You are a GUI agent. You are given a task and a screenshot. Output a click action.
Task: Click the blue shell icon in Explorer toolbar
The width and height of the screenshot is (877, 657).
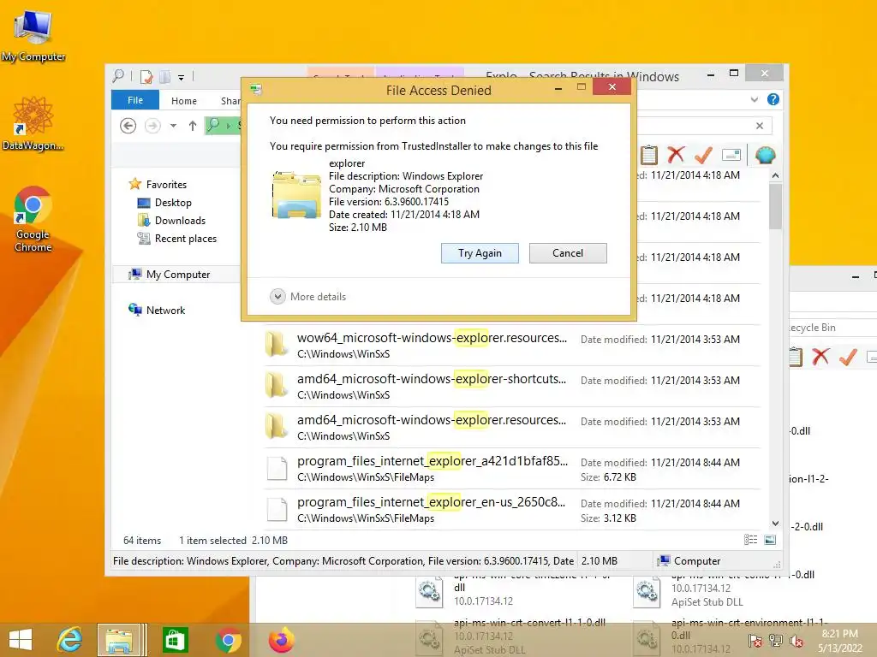[765, 155]
